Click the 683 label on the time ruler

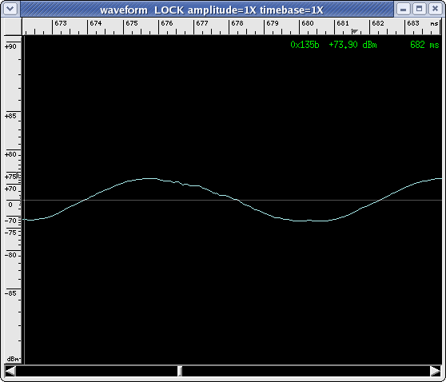[413, 23]
